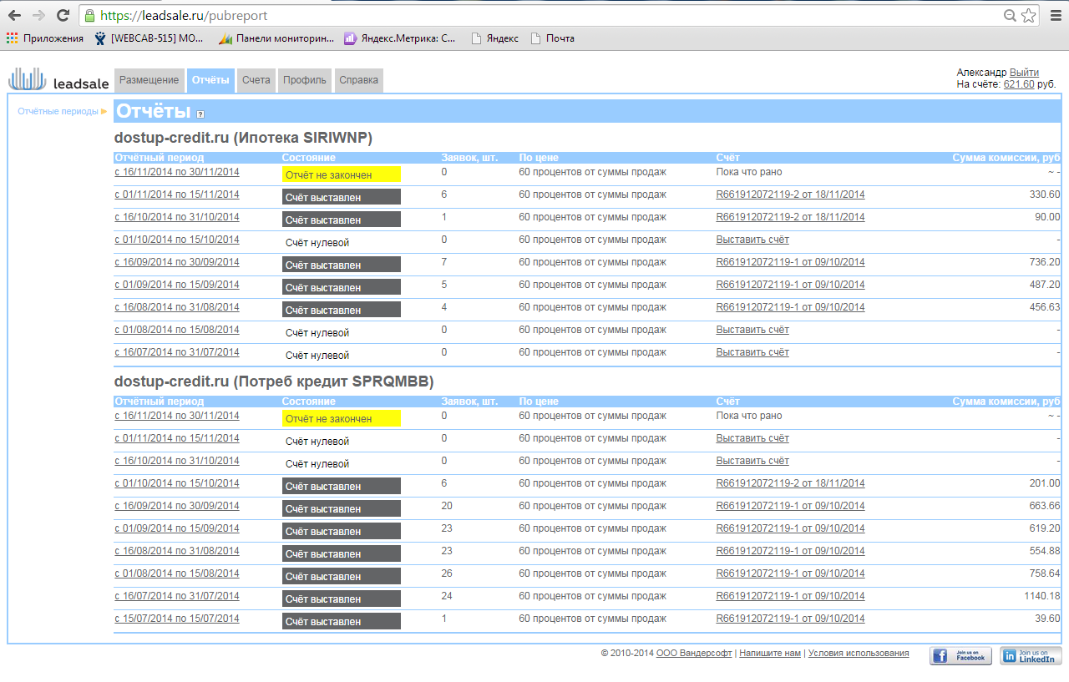Click the address bar URL field
The image size is (1069, 682).
(543, 16)
